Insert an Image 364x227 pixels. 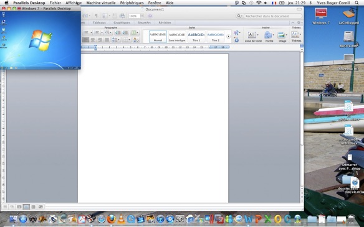(x=282, y=37)
